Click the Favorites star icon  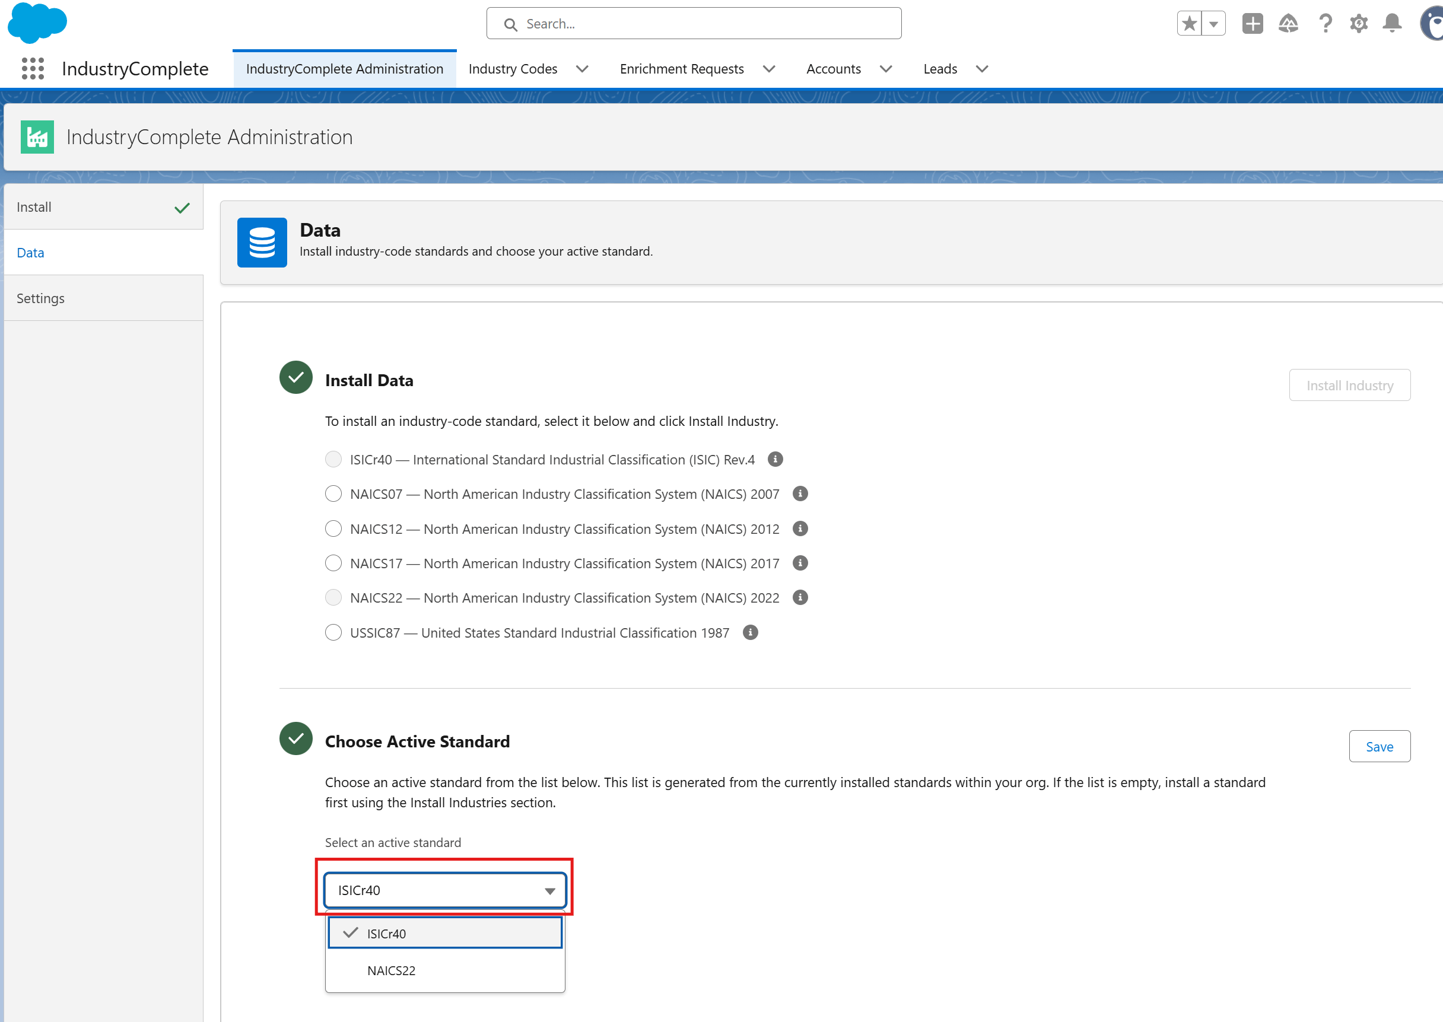1189,24
